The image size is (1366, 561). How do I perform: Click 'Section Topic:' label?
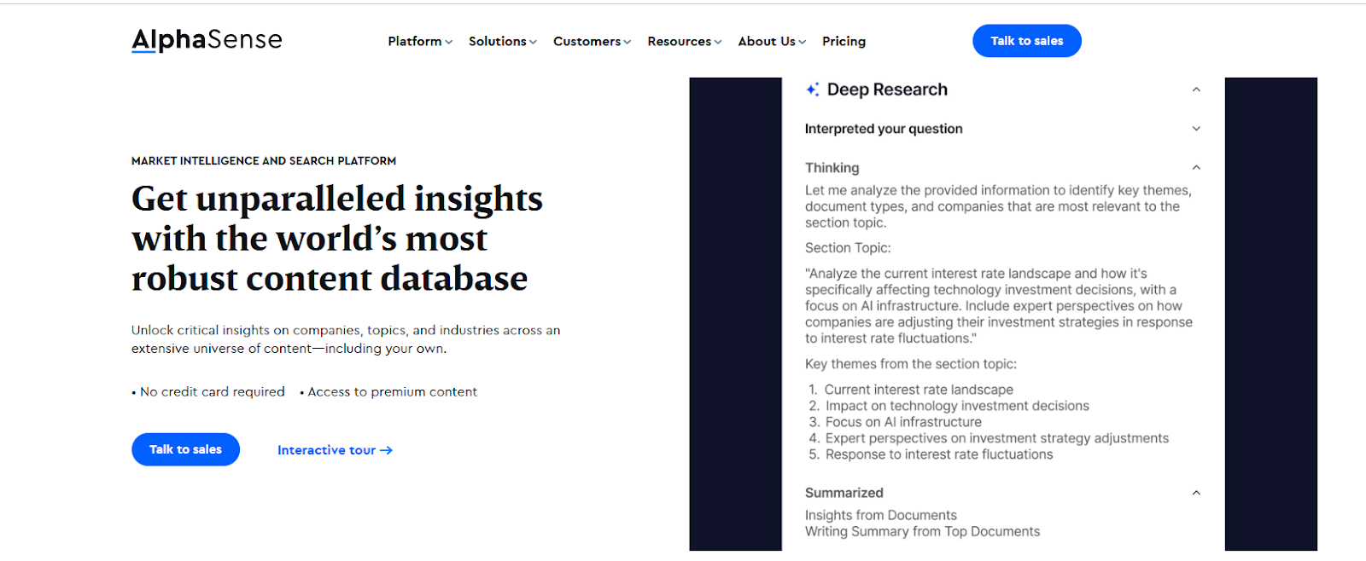(848, 248)
